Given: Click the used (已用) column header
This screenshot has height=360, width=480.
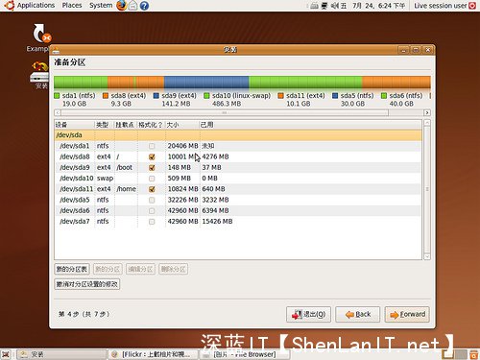Looking at the screenshot, I should (310, 125).
